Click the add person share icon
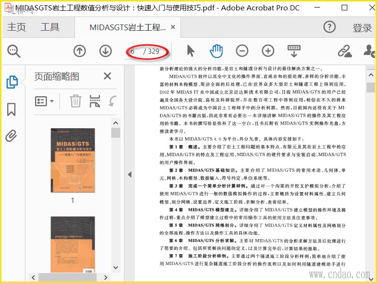The width and height of the screenshot is (377, 283). (369, 51)
